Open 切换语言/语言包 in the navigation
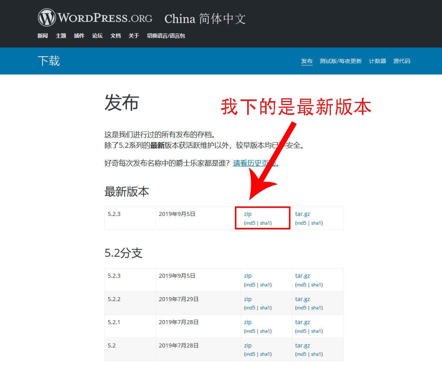The width and height of the screenshot is (442, 374). [x=167, y=36]
